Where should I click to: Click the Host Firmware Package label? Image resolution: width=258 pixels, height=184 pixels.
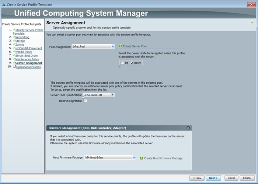68,157
